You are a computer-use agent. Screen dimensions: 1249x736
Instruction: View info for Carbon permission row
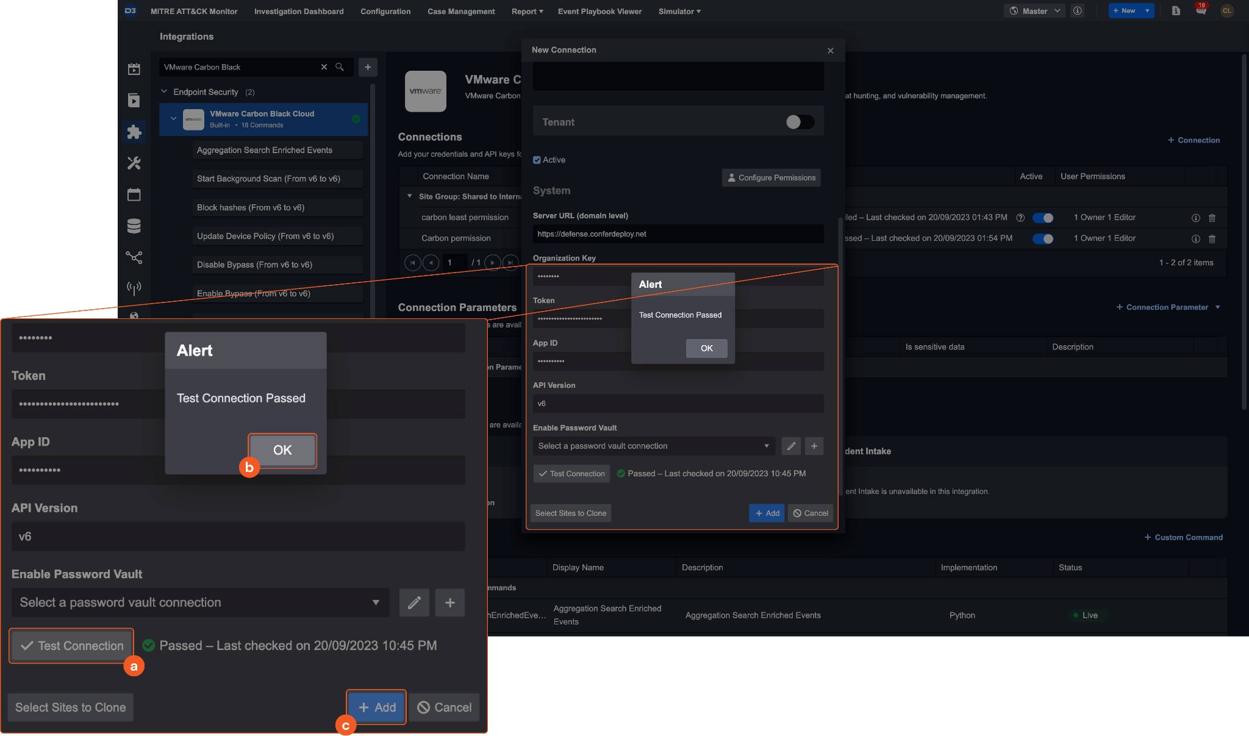(1196, 238)
